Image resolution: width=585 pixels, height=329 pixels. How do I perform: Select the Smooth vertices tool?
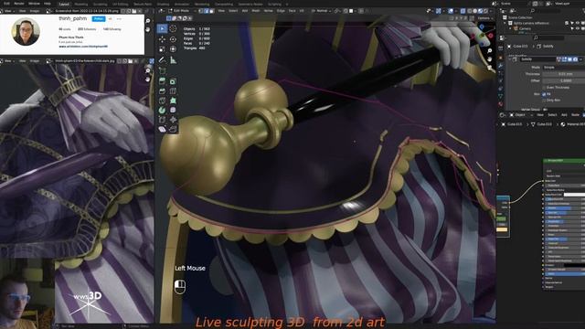tap(173, 110)
